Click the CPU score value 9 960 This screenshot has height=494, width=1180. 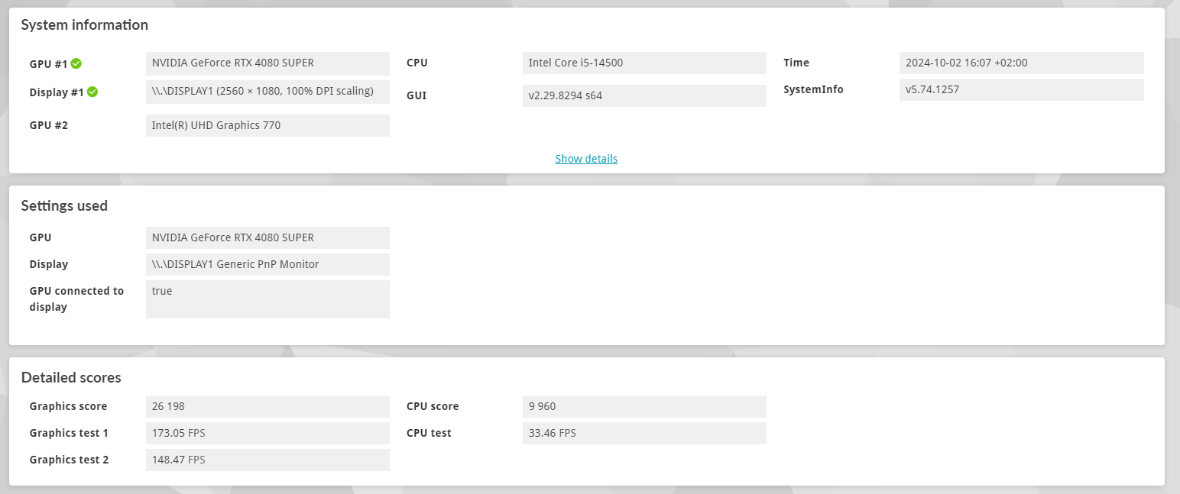click(x=643, y=406)
